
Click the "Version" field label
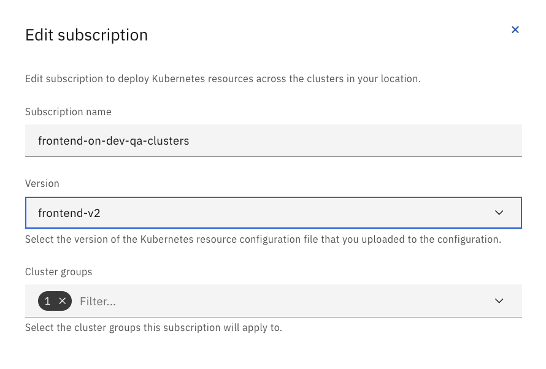[42, 183]
